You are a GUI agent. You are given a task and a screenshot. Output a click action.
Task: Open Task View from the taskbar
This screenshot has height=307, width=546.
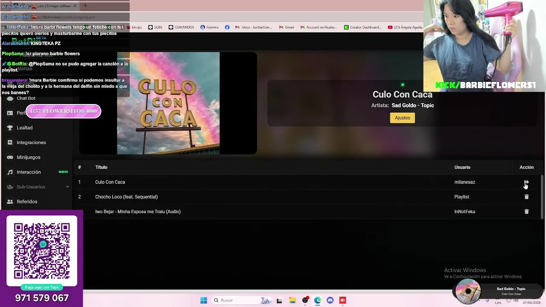coord(279,300)
